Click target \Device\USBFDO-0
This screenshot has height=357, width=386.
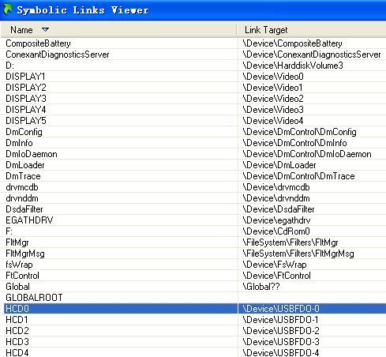tap(281, 309)
